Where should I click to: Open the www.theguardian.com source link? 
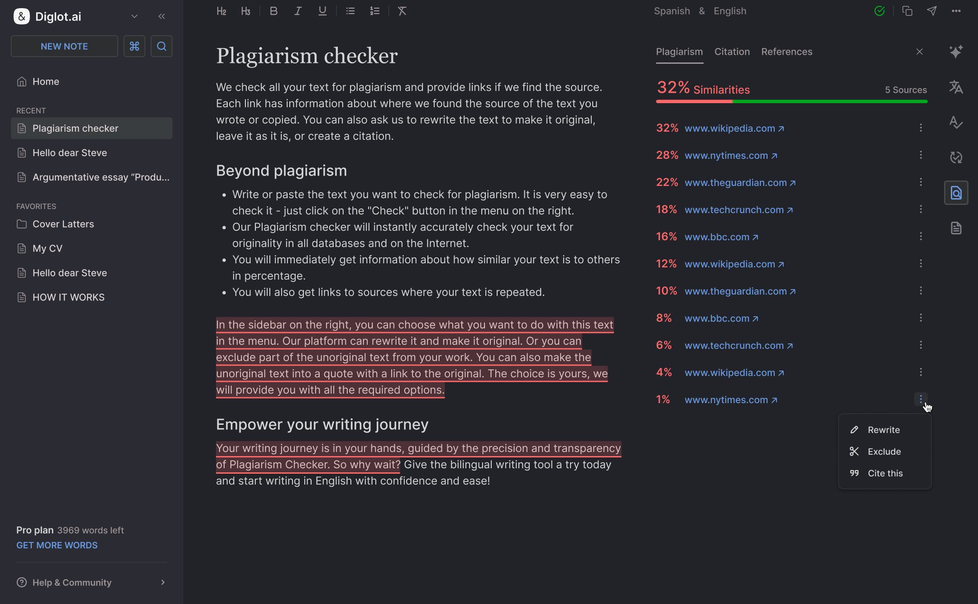(736, 182)
